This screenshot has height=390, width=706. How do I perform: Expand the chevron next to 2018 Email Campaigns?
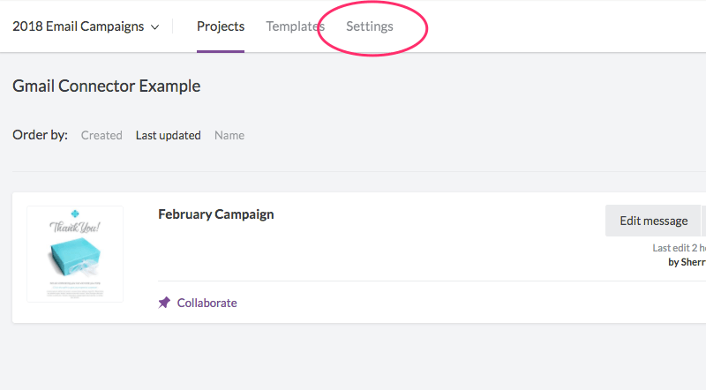tap(155, 27)
